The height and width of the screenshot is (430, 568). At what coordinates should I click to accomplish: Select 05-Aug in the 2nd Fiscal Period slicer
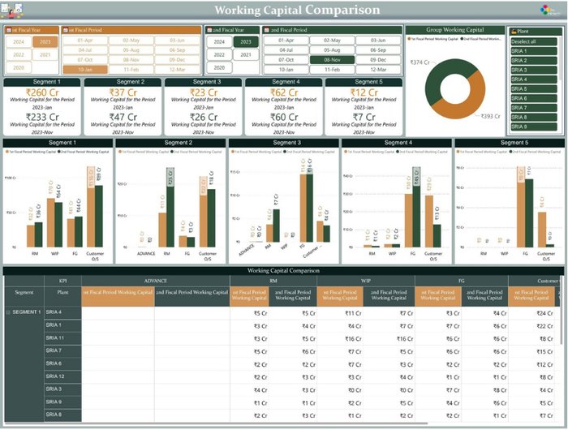click(332, 50)
